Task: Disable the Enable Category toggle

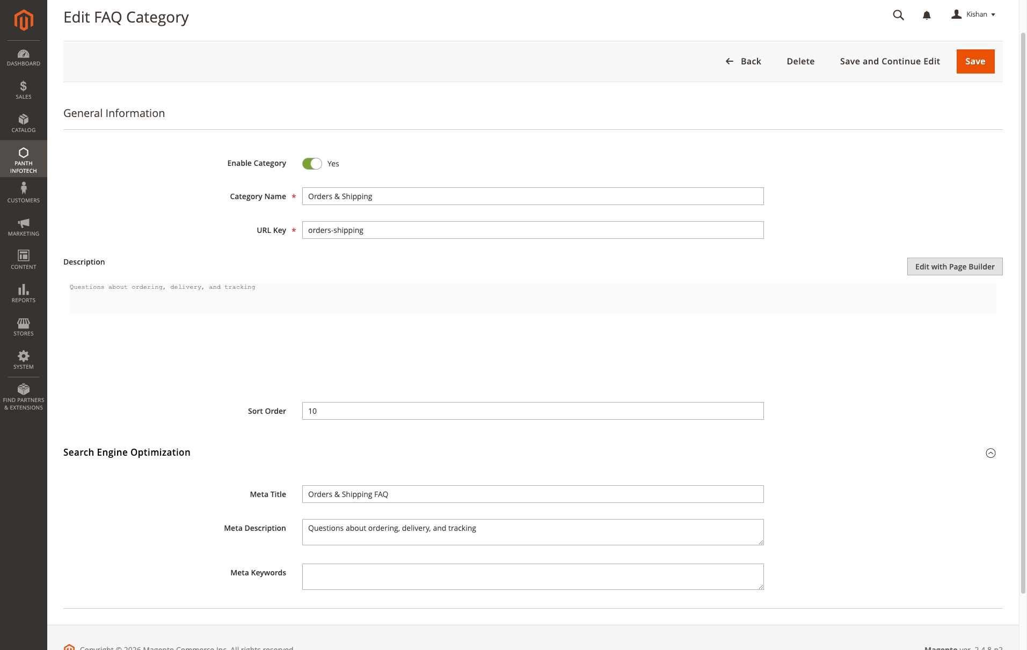Action: click(x=311, y=163)
